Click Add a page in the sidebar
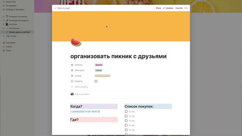Screen dimensions: 242x136 11,36
